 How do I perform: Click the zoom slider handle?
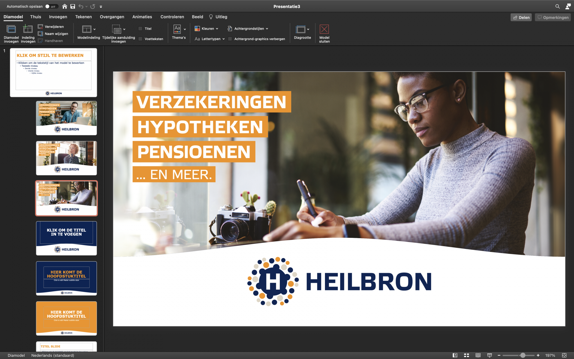tap(523, 355)
